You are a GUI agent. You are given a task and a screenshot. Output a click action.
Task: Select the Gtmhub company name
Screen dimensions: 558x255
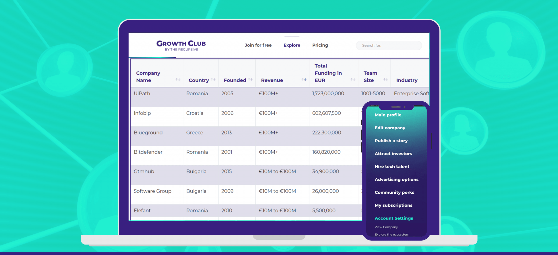pos(144,172)
